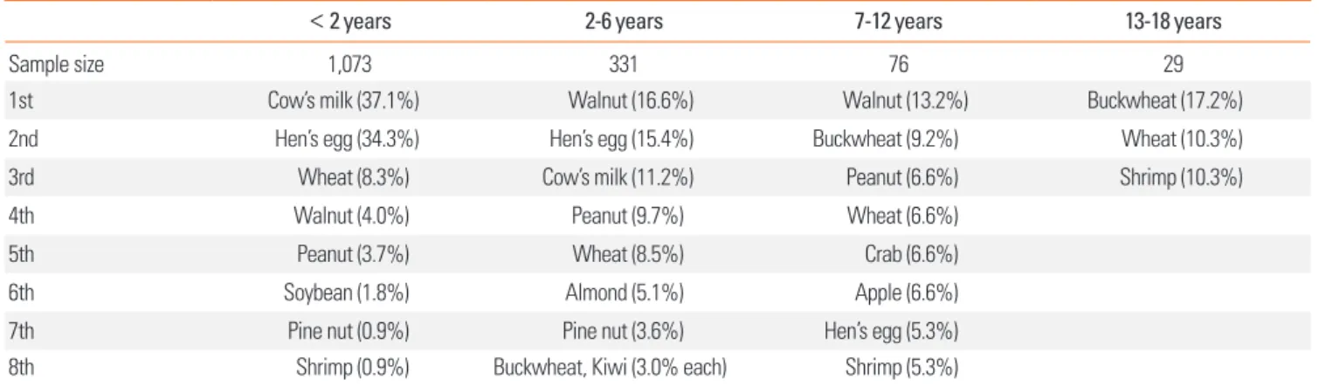Image resolution: width=1319 pixels, height=386 pixels.
Task: Click the 'Buckwheat (17.2%)' cell
Action: (x=1165, y=103)
